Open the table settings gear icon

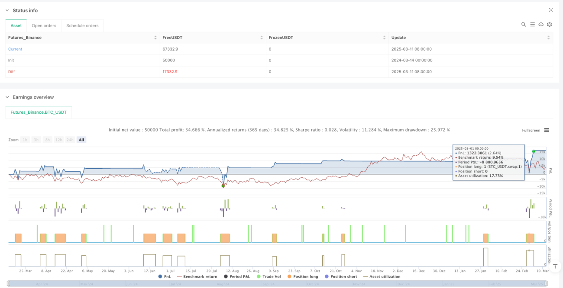tap(550, 25)
